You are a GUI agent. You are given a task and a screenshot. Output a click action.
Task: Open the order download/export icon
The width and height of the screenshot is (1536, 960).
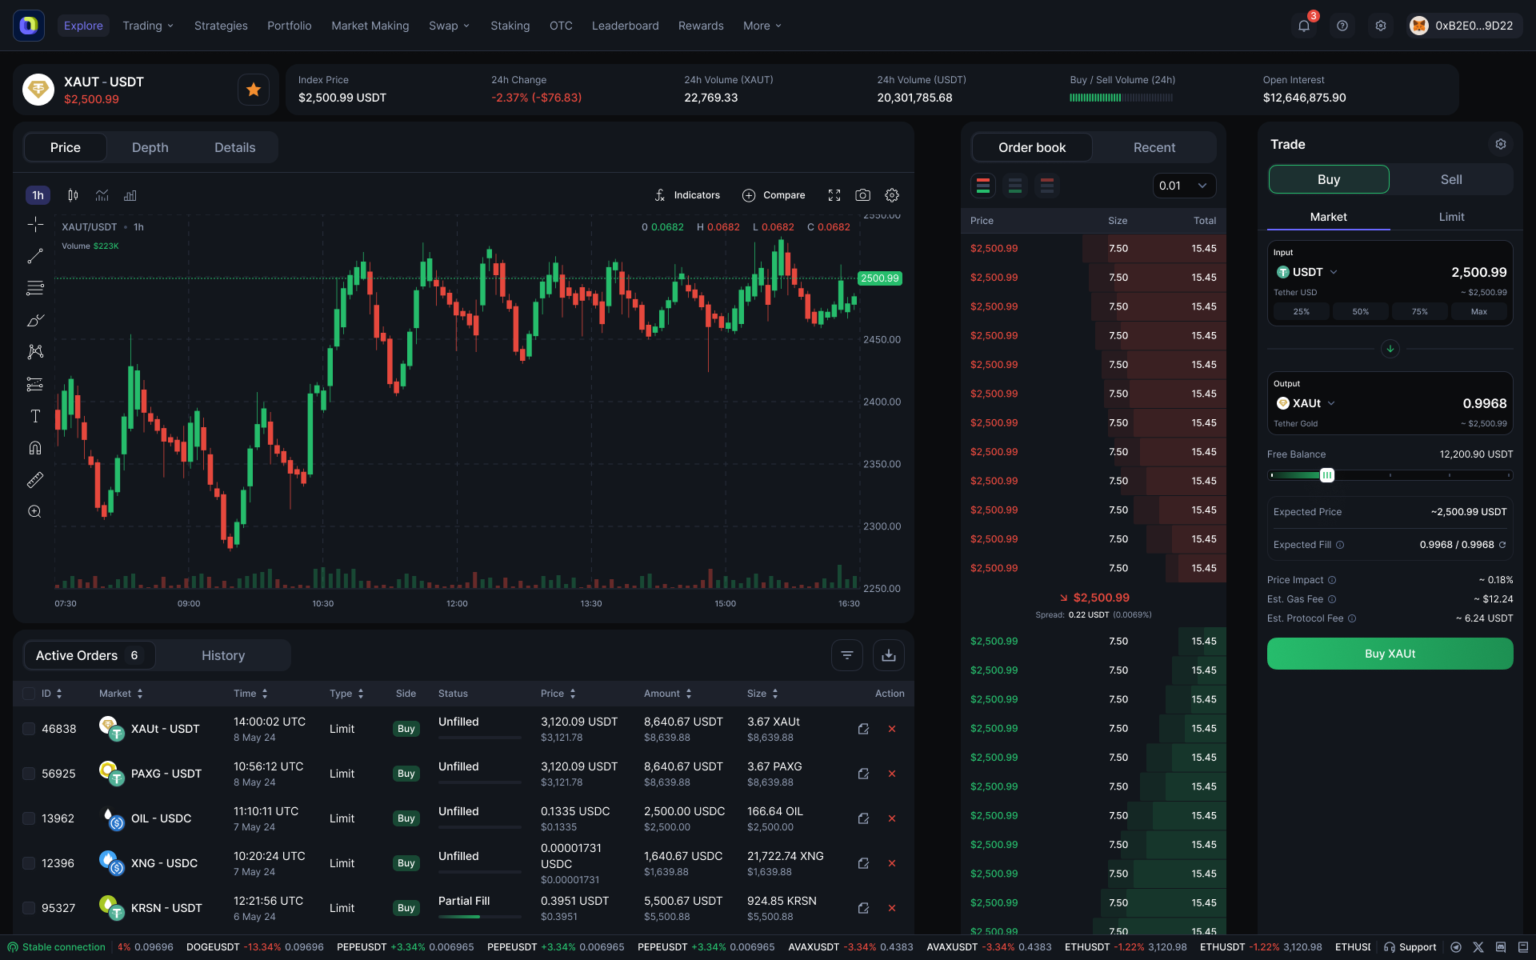(x=887, y=654)
